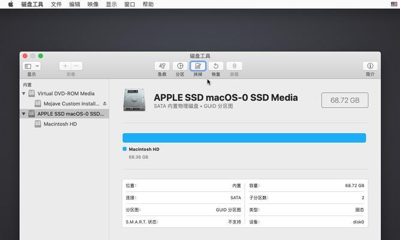Click the Macintosh HD legend label
The height and width of the screenshot is (240, 400).
[x=144, y=149]
